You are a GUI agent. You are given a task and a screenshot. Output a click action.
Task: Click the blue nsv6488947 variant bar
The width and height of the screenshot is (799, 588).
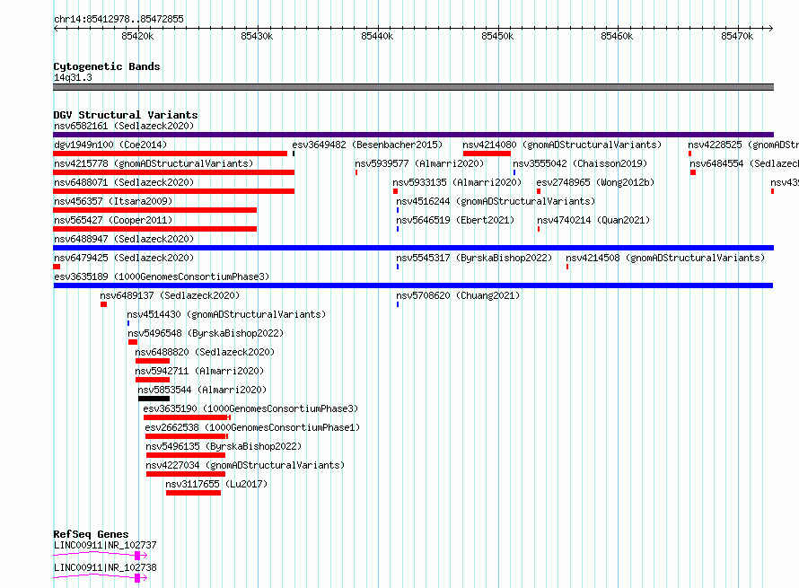[413, 248]
